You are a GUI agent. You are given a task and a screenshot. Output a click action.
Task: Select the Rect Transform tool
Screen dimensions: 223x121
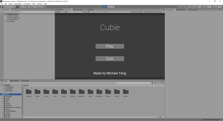(17, 7)
